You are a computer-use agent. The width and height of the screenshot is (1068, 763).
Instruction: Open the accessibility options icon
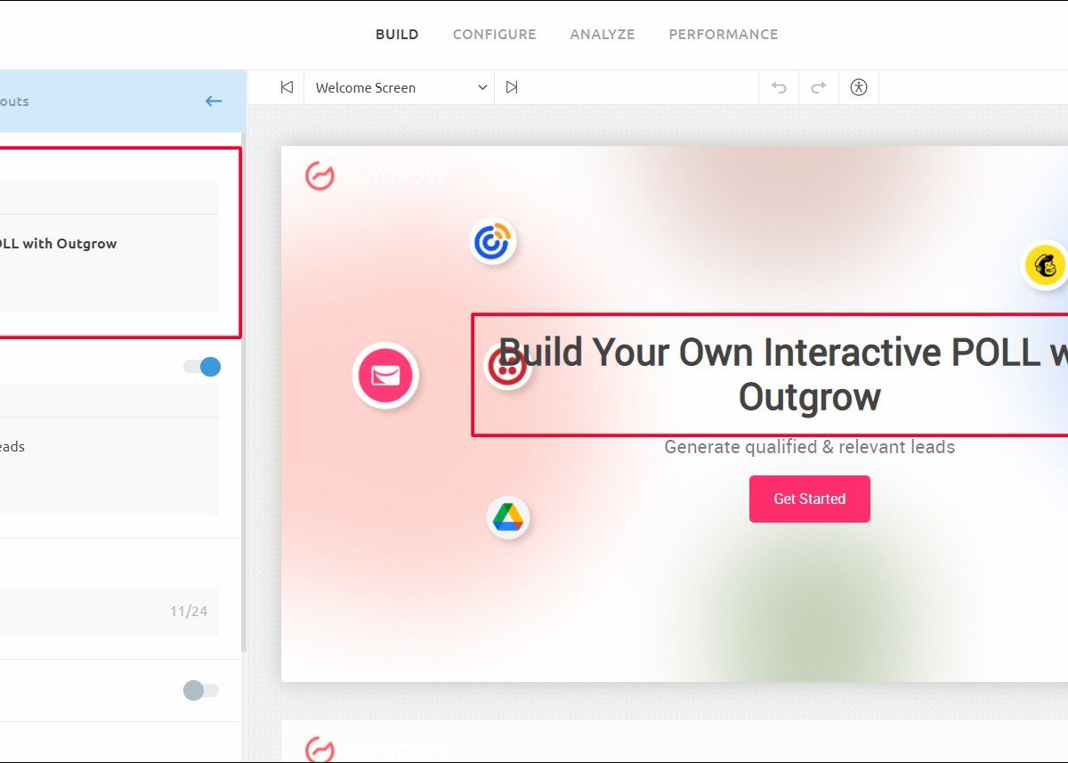858,87
